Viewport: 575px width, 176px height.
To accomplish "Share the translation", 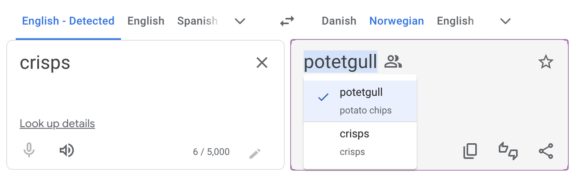I will click(x=546, y=151).
